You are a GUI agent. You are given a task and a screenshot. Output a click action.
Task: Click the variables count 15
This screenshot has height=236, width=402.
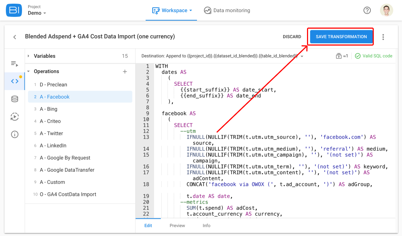125,56
